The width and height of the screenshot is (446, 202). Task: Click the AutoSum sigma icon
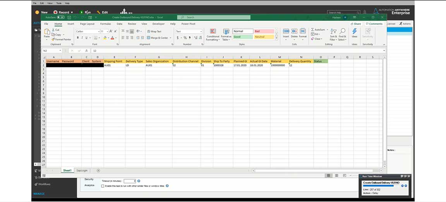(313, 30)
